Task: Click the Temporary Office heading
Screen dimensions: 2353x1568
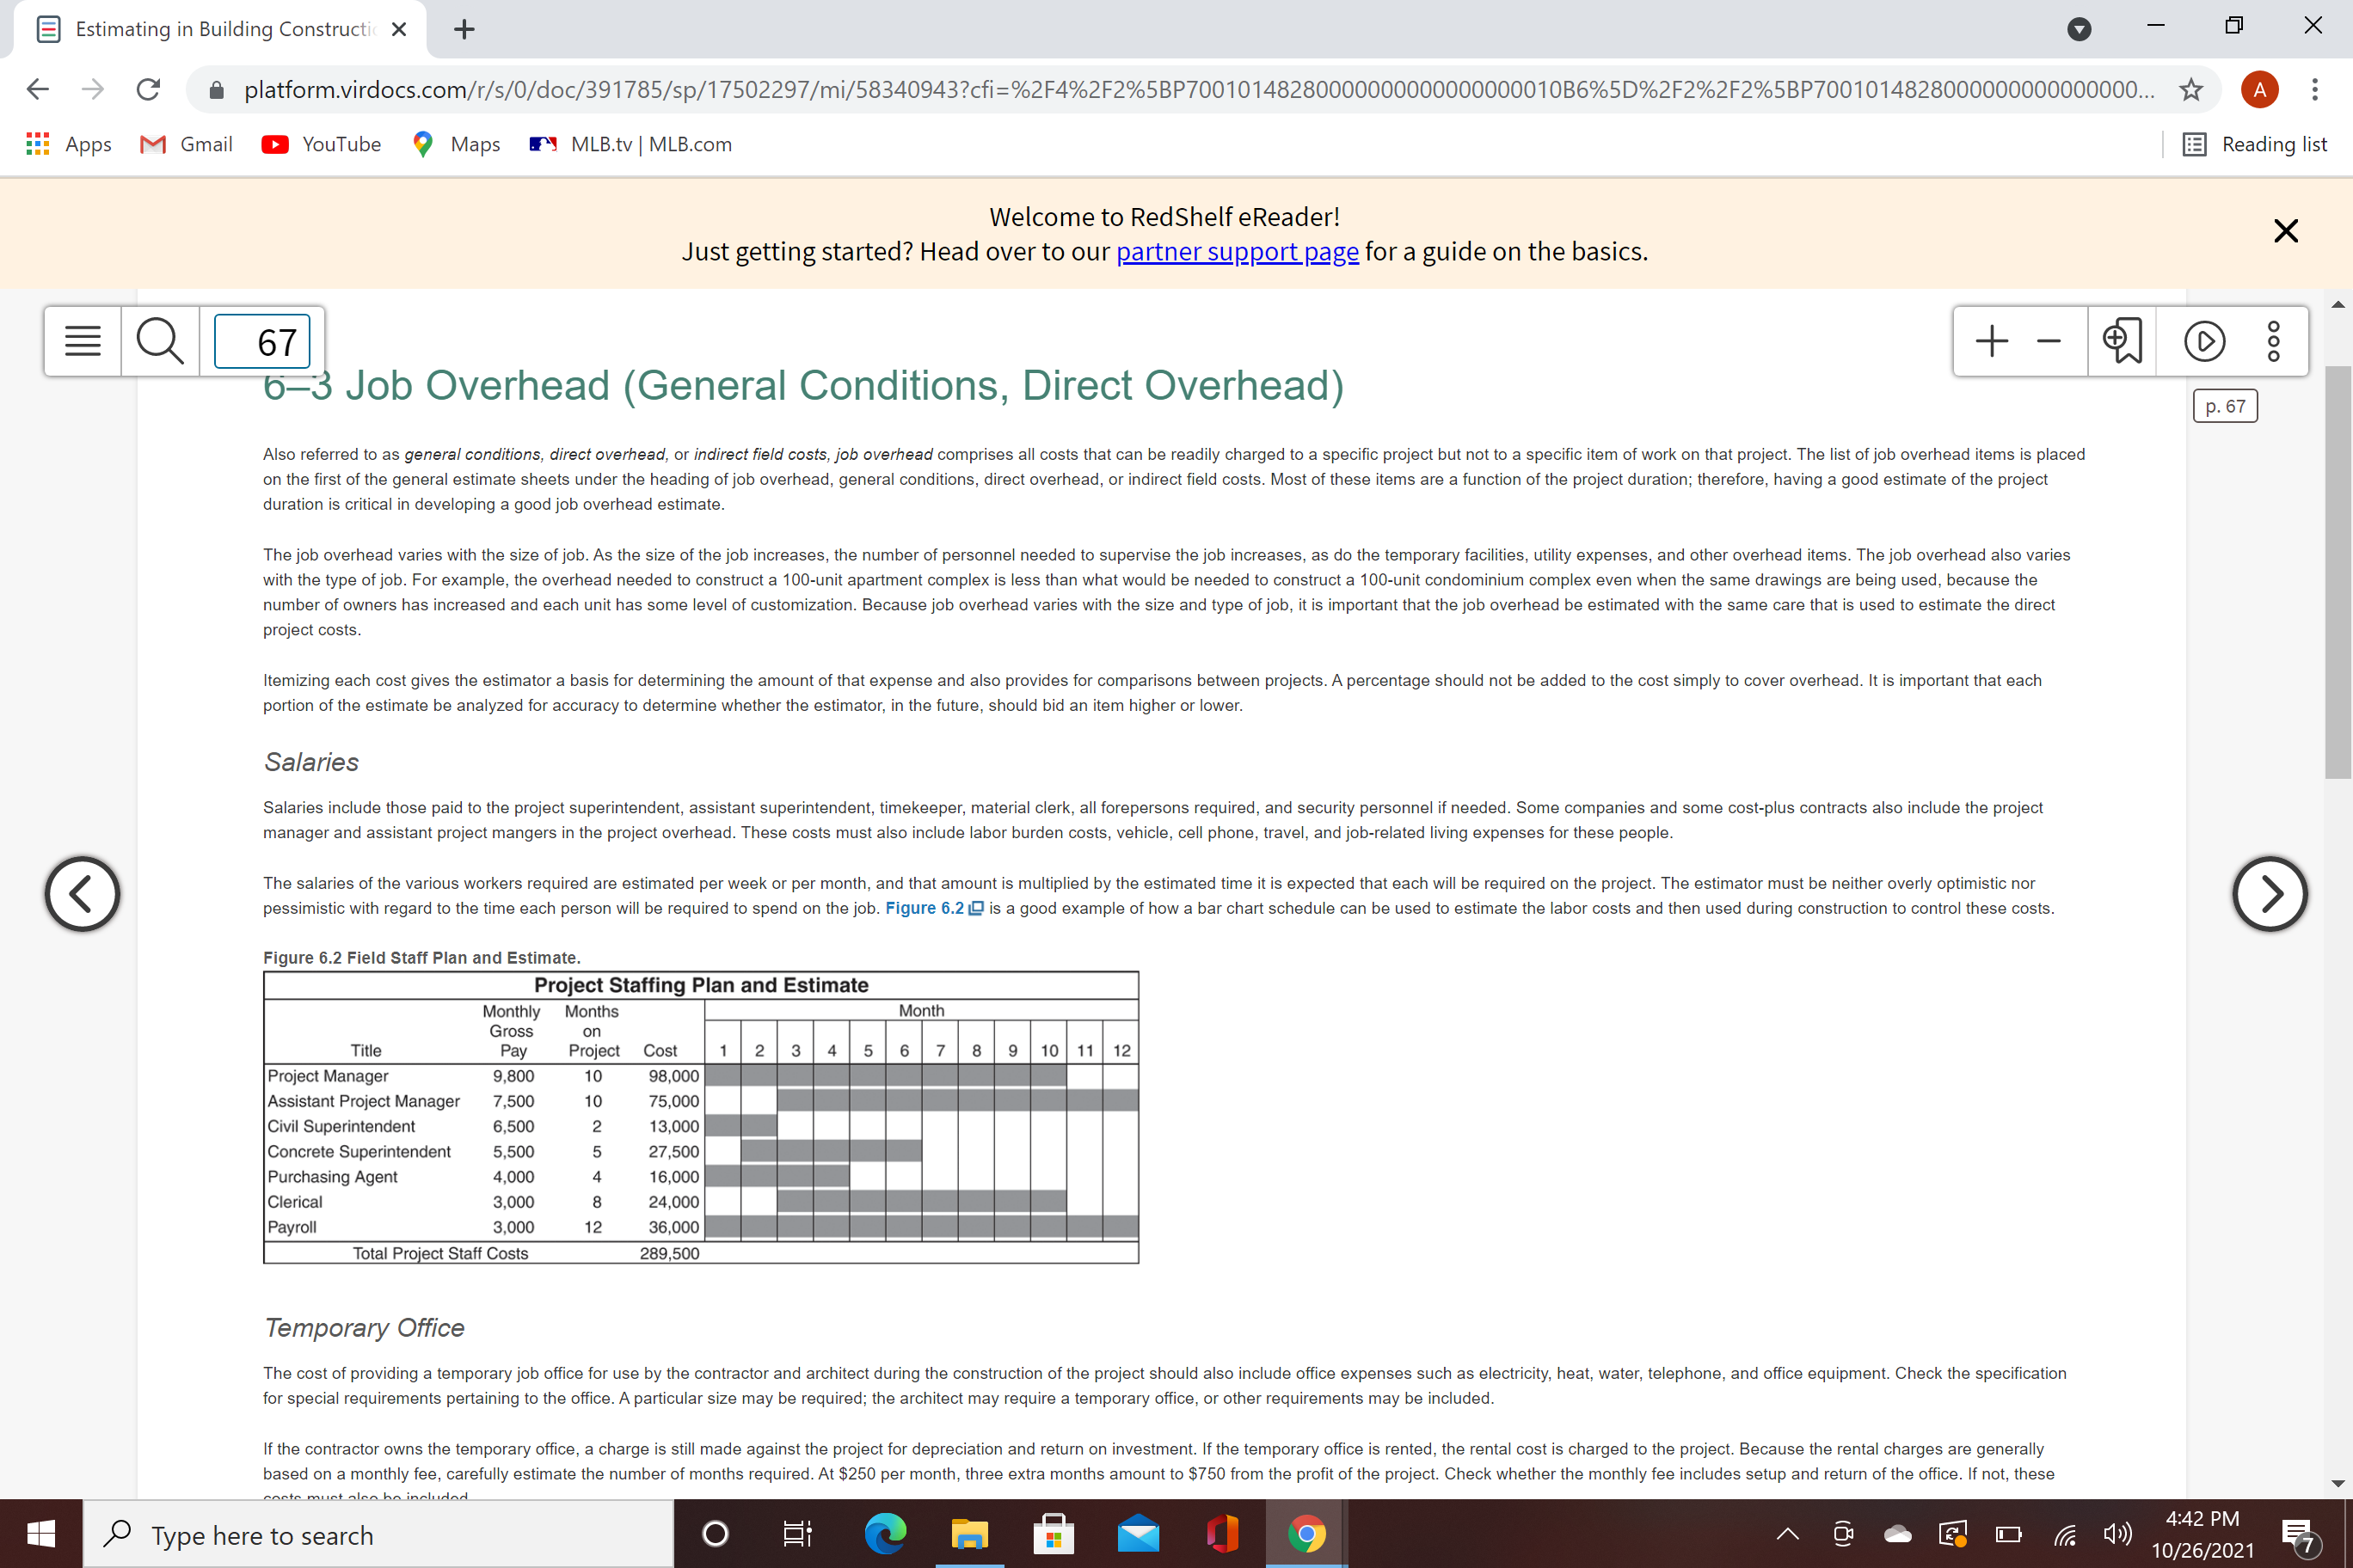Action: [x=364, y=1327]
